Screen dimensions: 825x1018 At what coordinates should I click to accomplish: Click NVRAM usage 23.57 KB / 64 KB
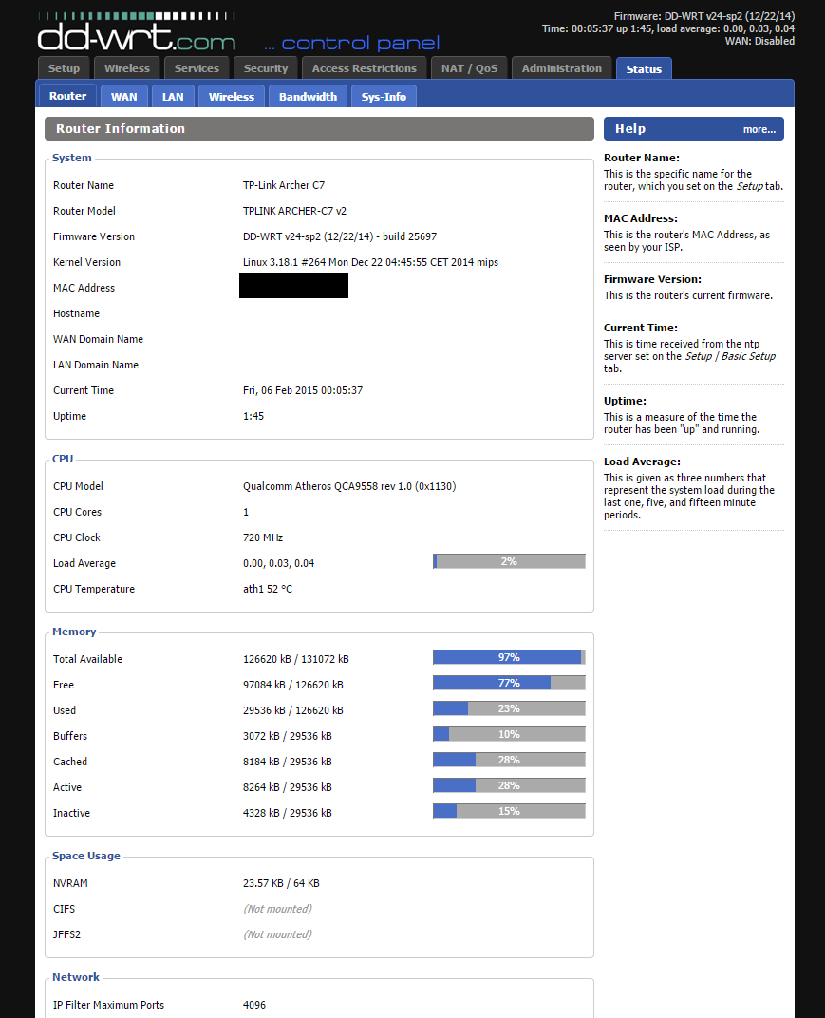coord(281,883)
